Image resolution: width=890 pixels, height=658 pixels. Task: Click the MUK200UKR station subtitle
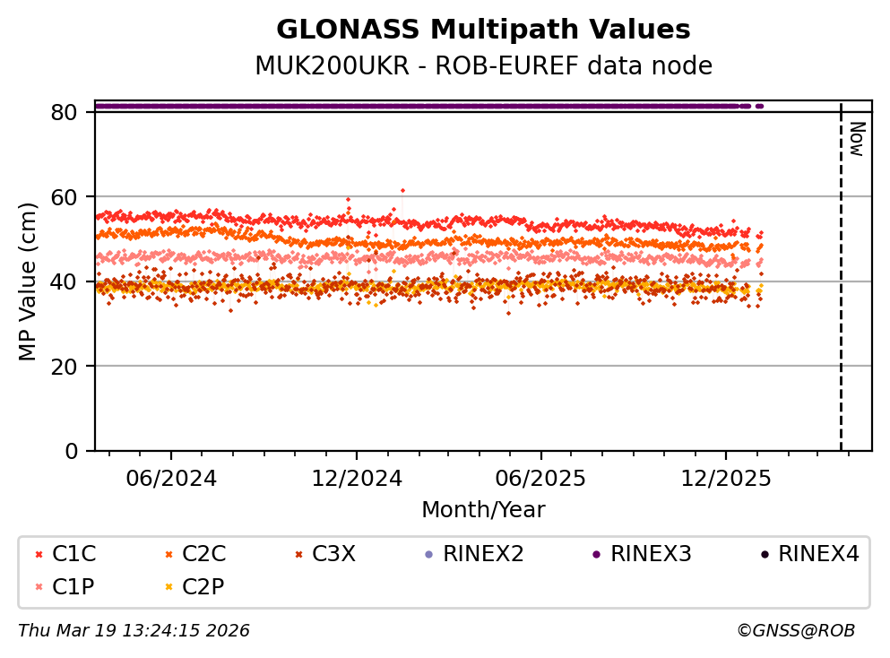(483, 66)
